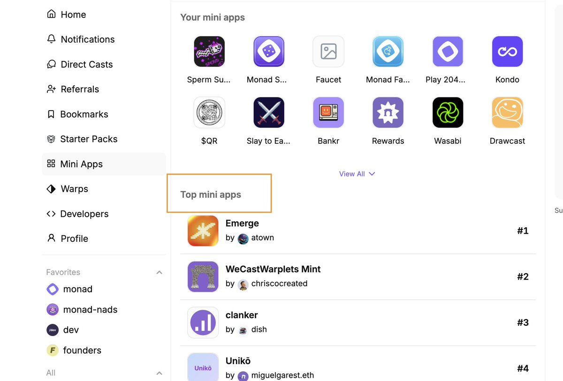Click the Unikō app logo
Viewport: 563px width, 381px height.
coord(203,367)
